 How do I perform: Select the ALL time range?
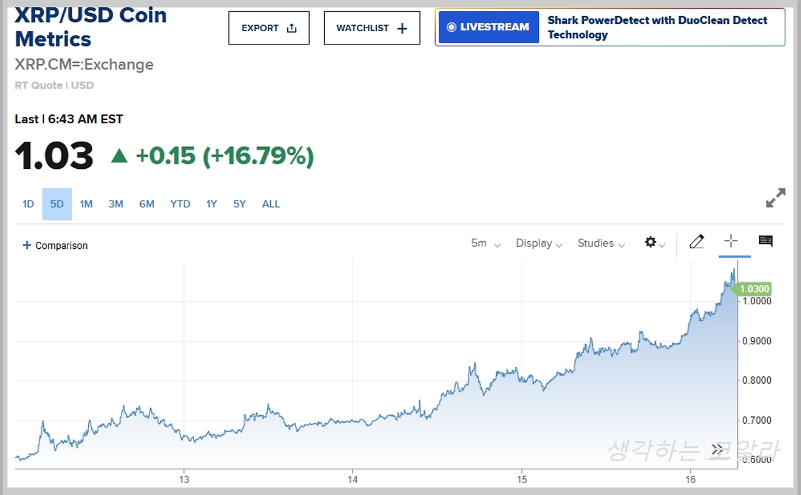(271, 204)
